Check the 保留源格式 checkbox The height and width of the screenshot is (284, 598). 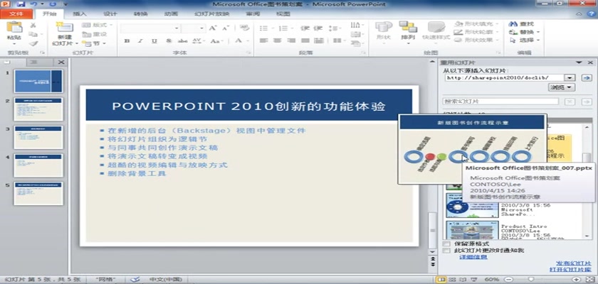pyautogui.click(x=446, y=244)
